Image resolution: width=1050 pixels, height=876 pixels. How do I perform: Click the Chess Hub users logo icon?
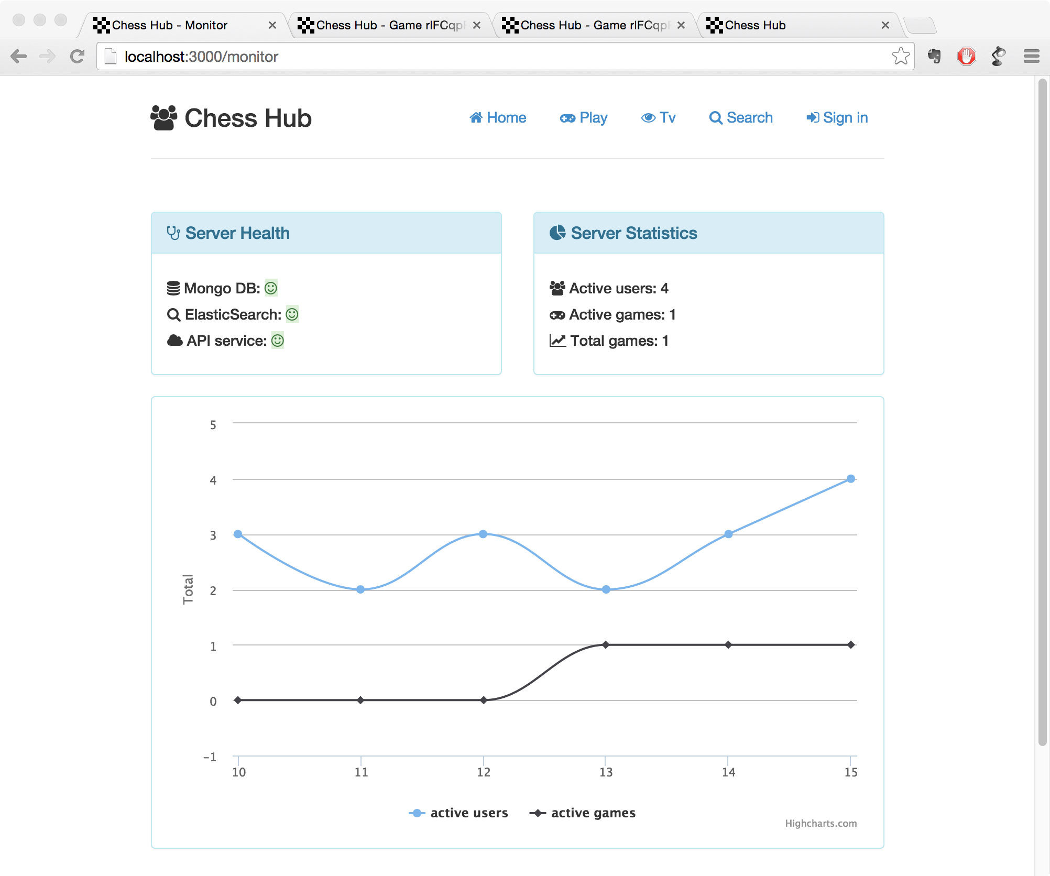[164, 118]
